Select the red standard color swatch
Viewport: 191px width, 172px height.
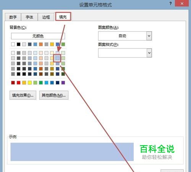19,83
